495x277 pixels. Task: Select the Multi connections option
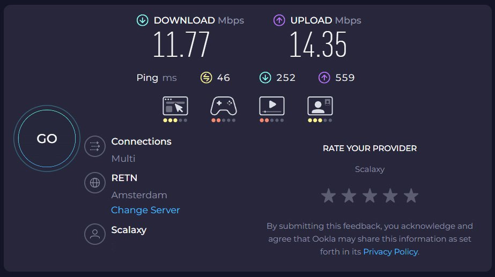pyautogui.click(x=123, y=159)
